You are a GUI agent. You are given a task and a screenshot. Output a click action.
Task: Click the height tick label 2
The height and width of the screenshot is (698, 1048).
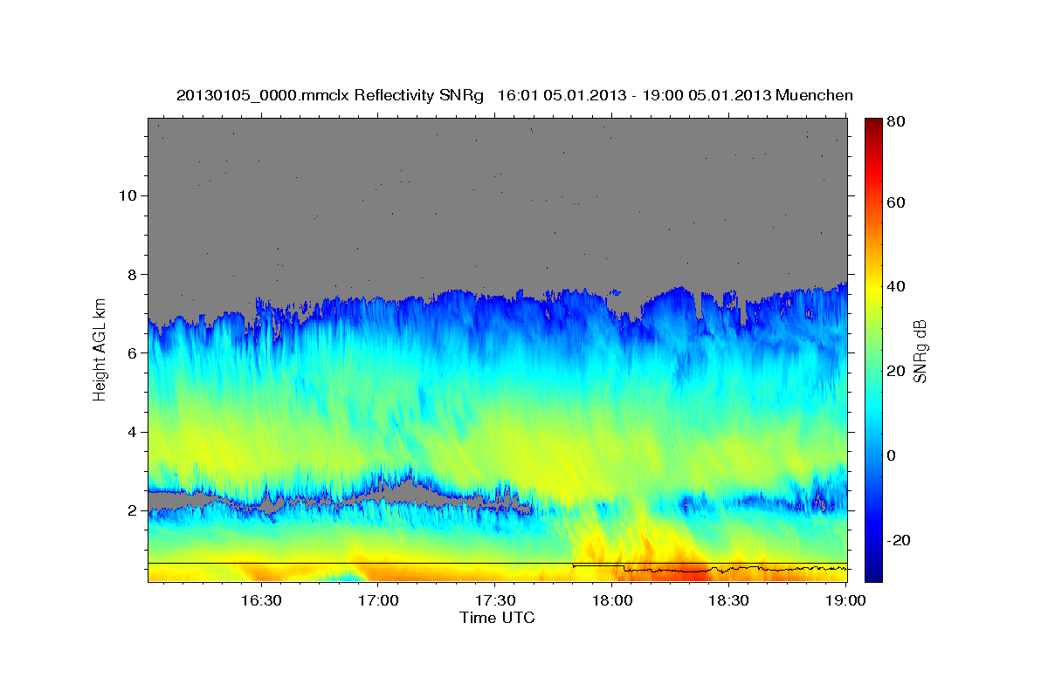(131, 510)
